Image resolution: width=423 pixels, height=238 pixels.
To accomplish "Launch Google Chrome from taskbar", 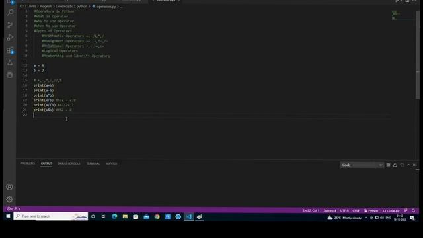I will coord(157,216).
